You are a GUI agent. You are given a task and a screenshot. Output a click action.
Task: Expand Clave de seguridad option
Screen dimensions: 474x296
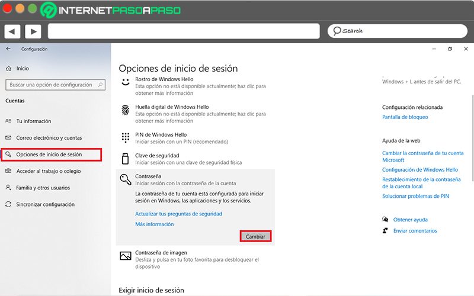[x=196, y=159]
